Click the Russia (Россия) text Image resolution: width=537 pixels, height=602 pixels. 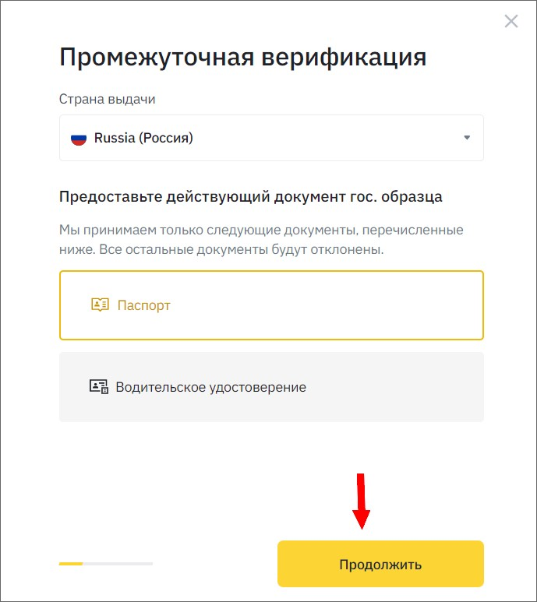tap(143, 138)
